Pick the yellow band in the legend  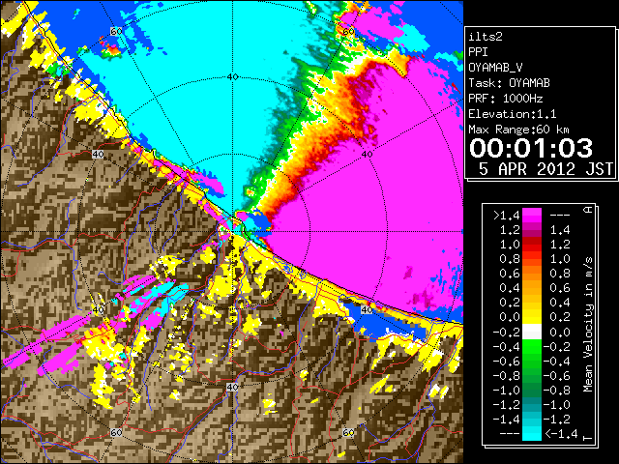pos(532,317)
